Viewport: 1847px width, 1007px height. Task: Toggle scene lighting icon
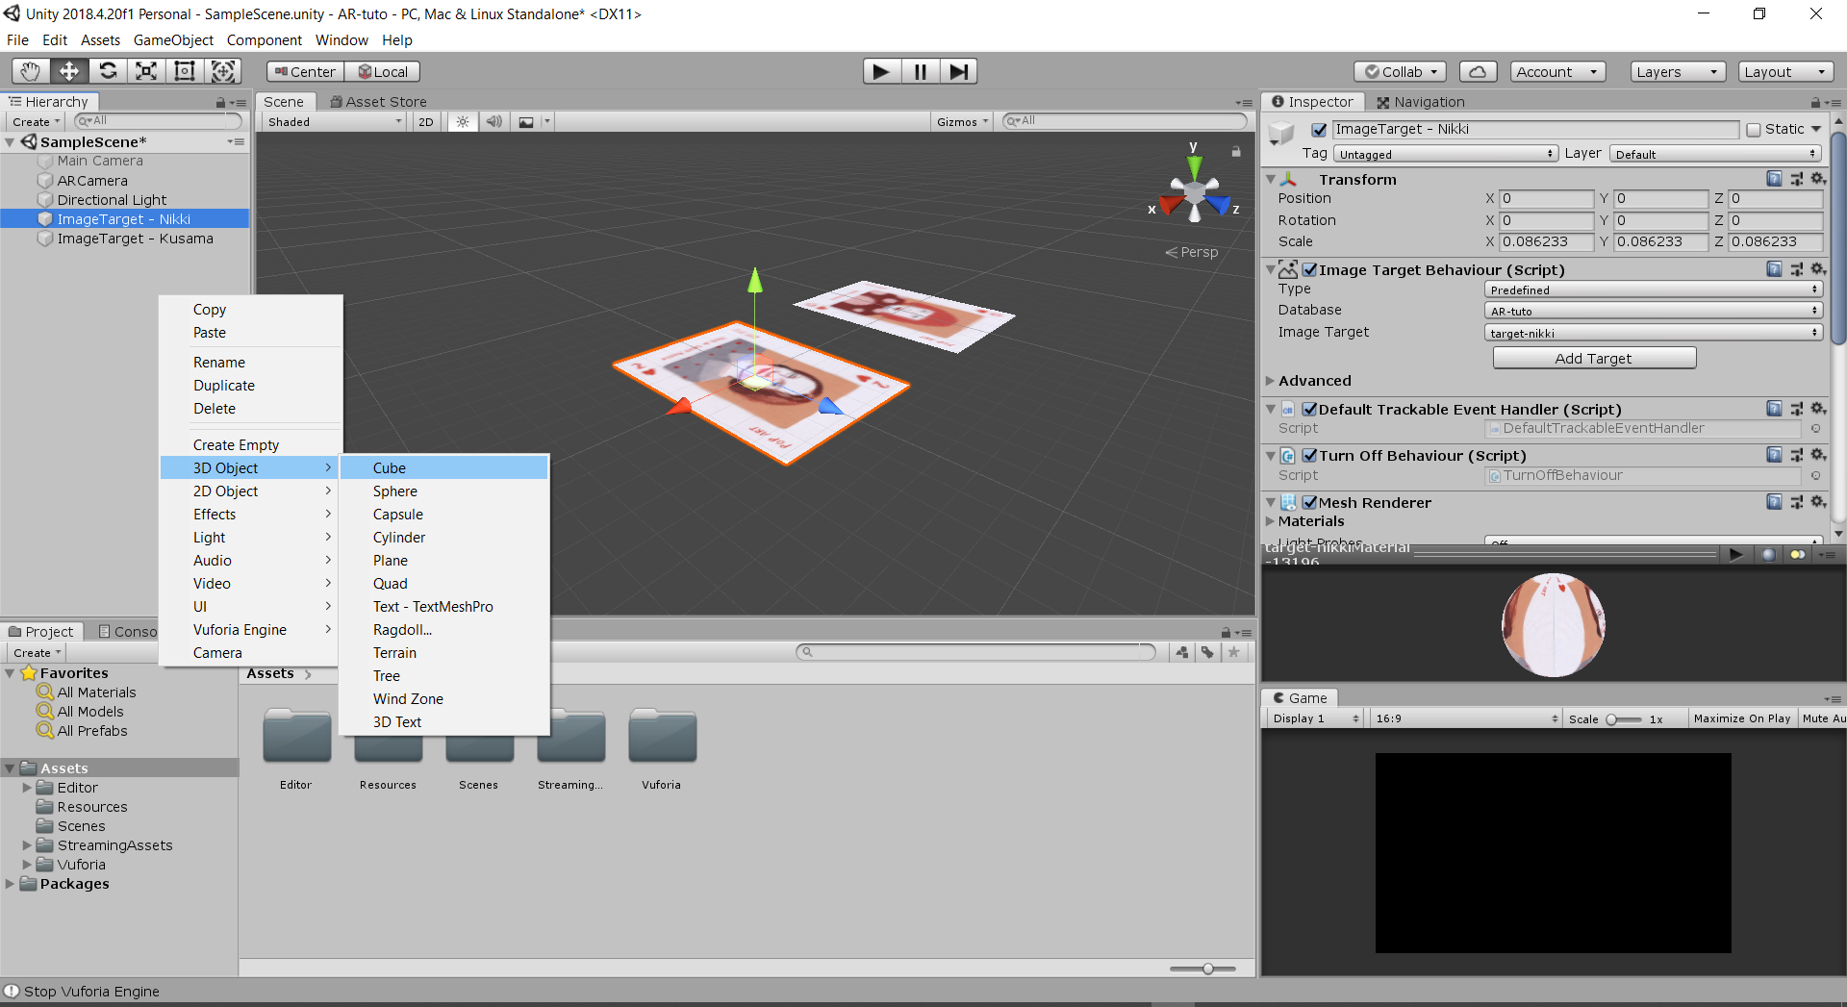pyautogui.click(x=463, y=122)
